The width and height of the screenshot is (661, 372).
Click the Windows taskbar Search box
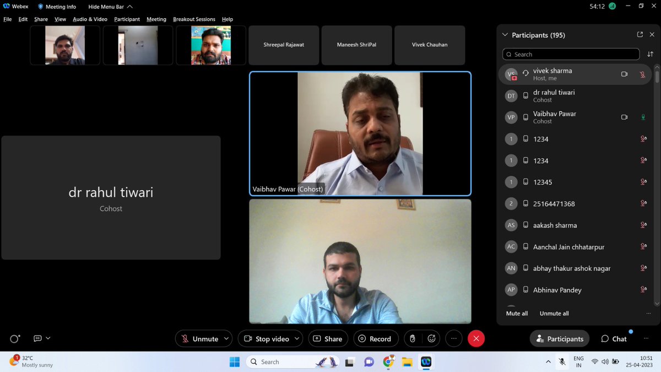293,362
